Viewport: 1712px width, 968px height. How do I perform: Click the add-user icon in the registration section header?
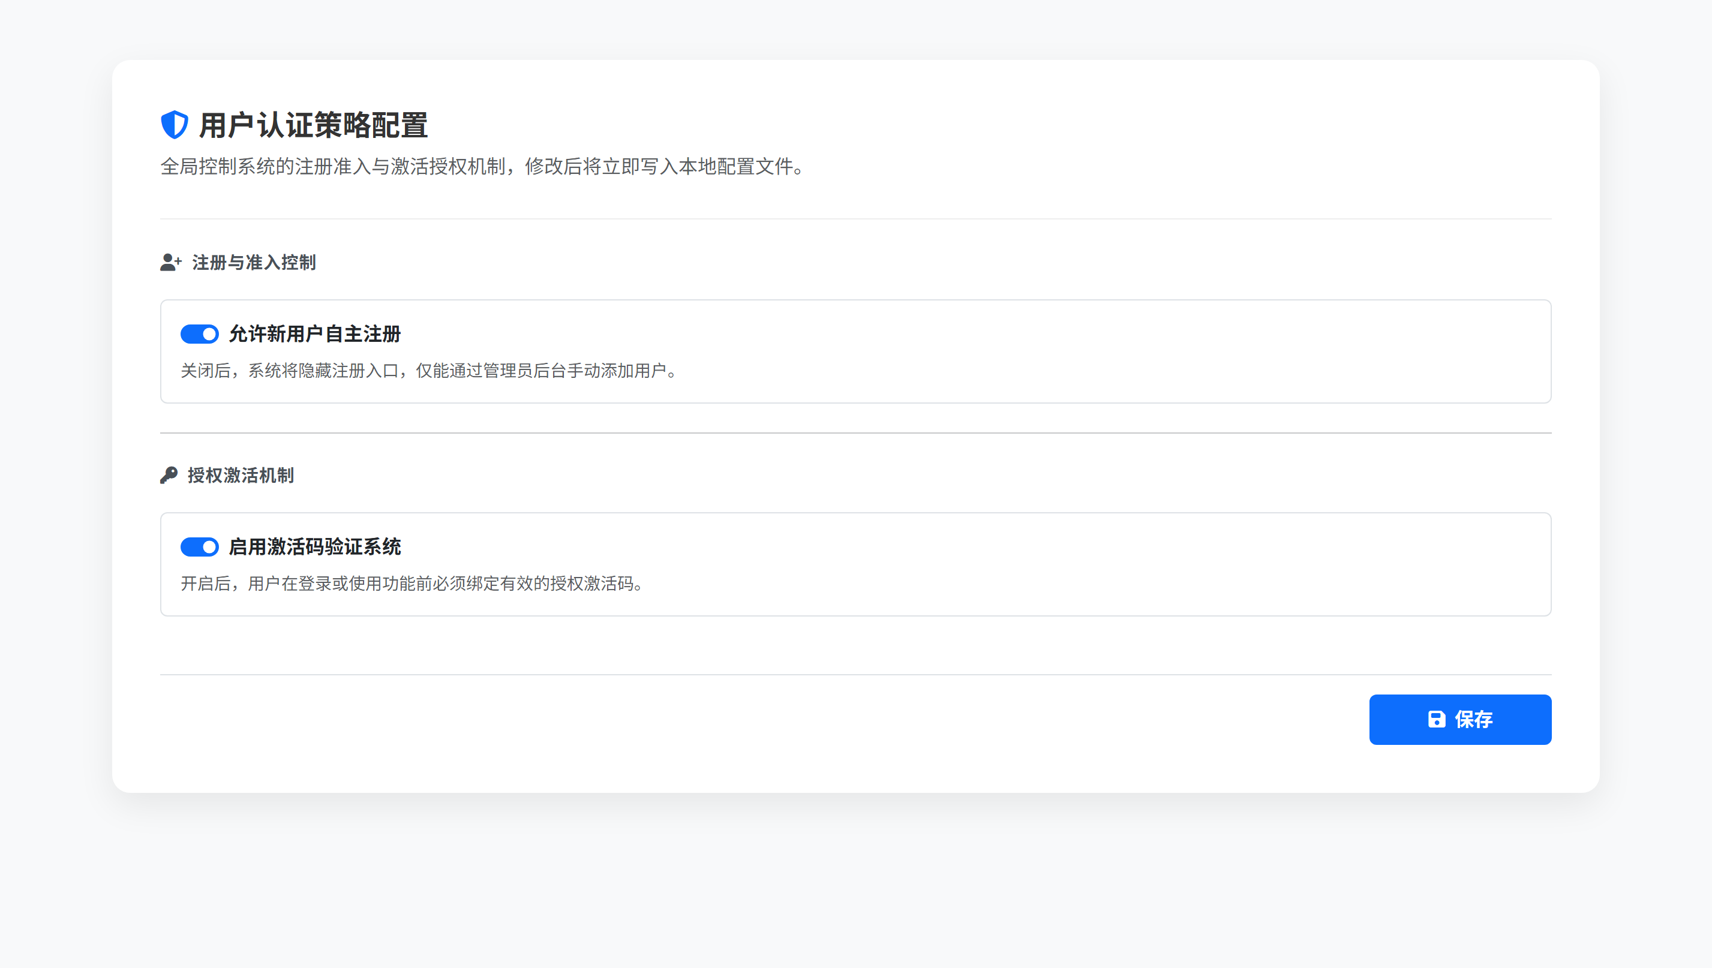pyautogui.click(x=170, y=263)
